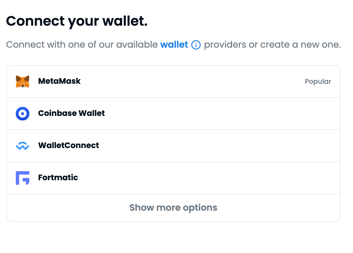The width and height of the screenshot is (353, 253).
Task: Click empty space in the WalletConnect row
Action: [220, 146]
